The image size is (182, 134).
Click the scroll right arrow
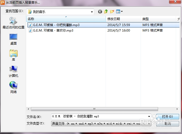177,109
